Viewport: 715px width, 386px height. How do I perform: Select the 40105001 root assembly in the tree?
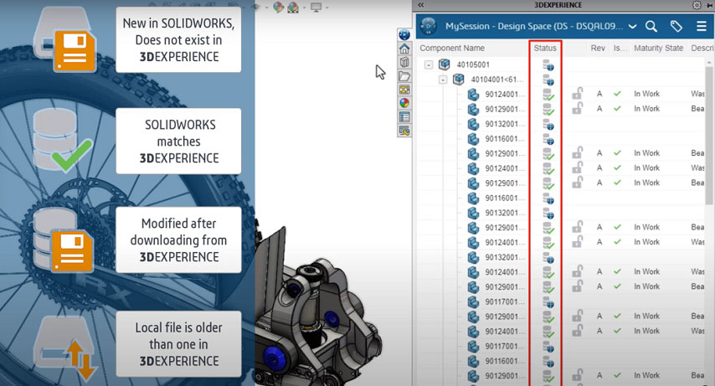pyautogui.click(x=473, y=64)
